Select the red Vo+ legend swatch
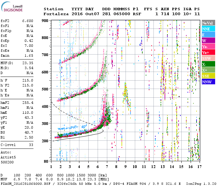 208,52
